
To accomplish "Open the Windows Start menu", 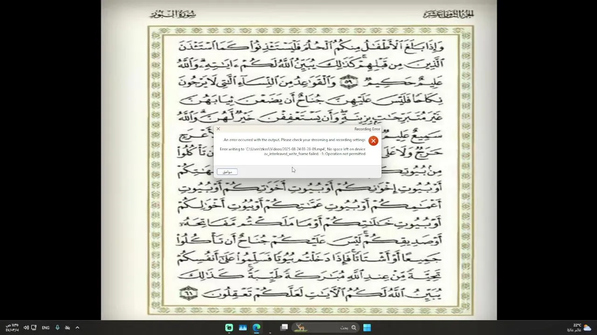I will point(367,328).
